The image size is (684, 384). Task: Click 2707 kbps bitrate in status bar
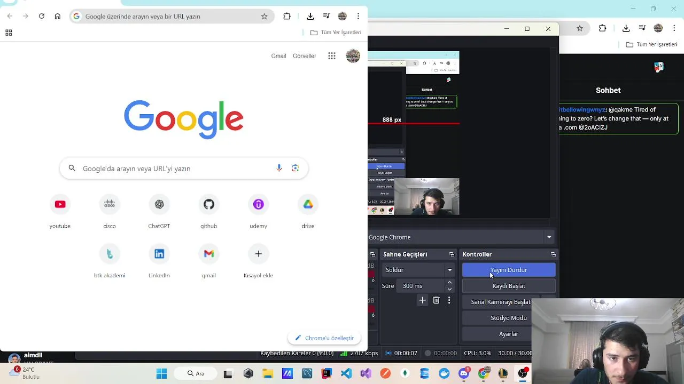coord(364,353)
